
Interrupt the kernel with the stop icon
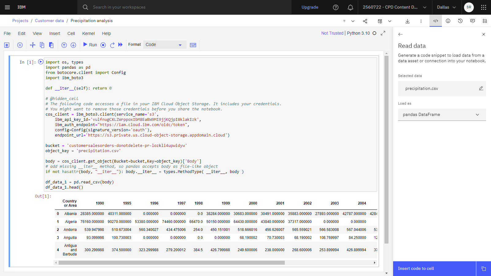pos(103,45)
